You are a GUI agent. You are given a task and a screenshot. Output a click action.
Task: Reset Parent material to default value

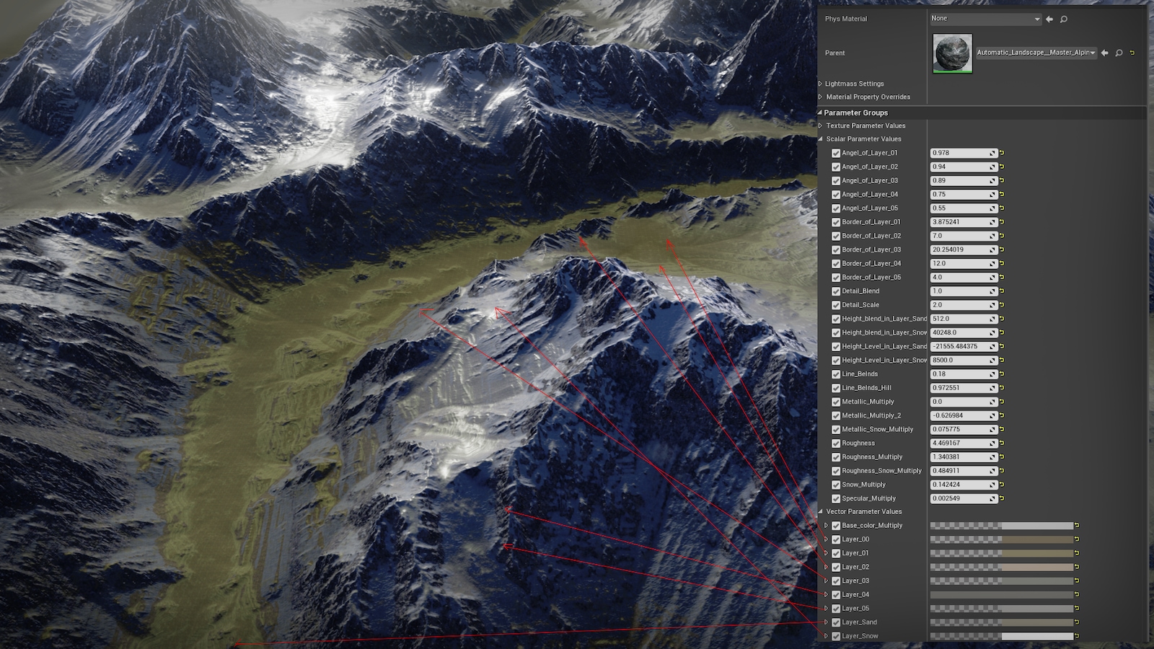pos(1132,53)
